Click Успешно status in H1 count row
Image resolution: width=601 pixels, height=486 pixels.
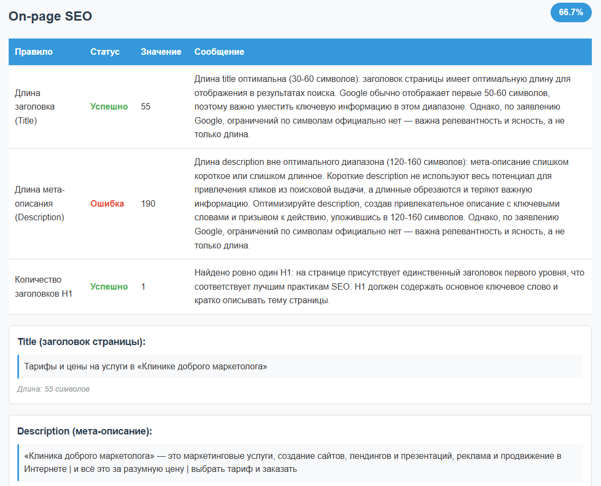click(x=109, y=286)
